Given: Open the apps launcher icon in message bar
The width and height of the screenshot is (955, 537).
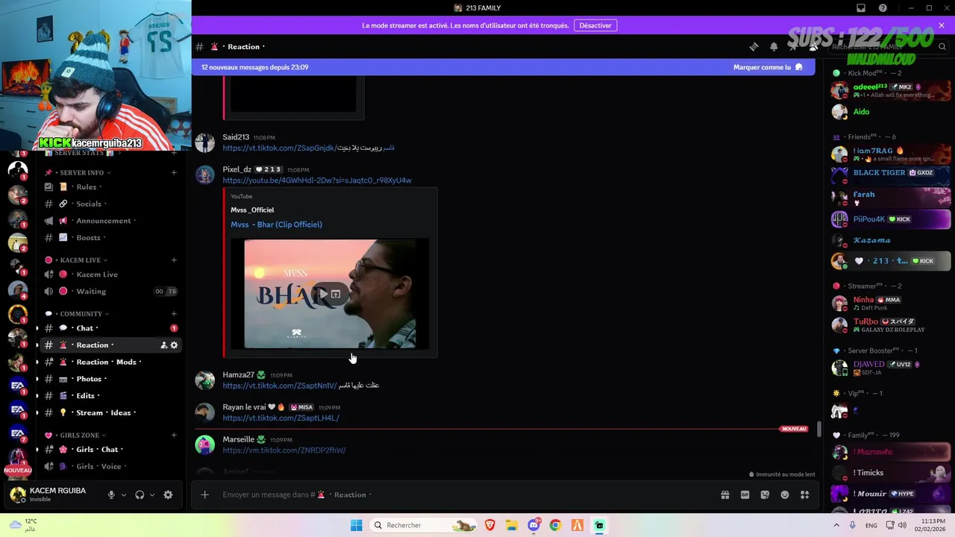Looking at the screenshot, I should [804, 494].
